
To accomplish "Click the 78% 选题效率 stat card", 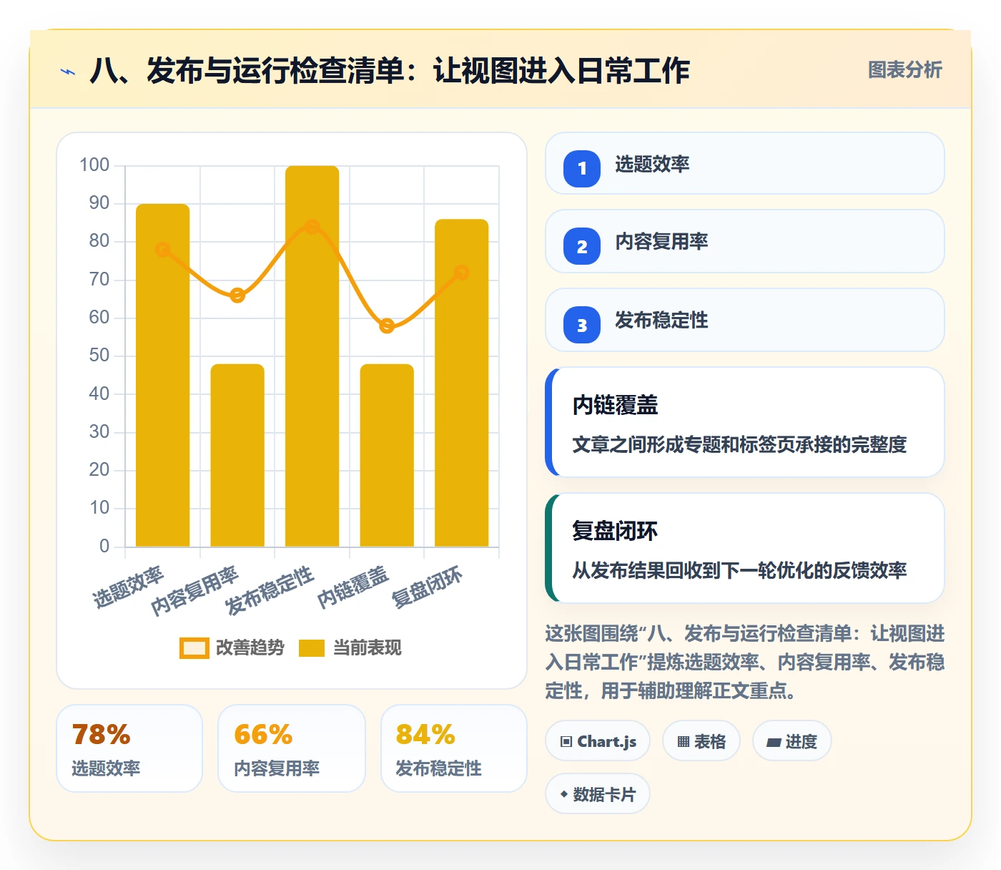I will point(129,748).
